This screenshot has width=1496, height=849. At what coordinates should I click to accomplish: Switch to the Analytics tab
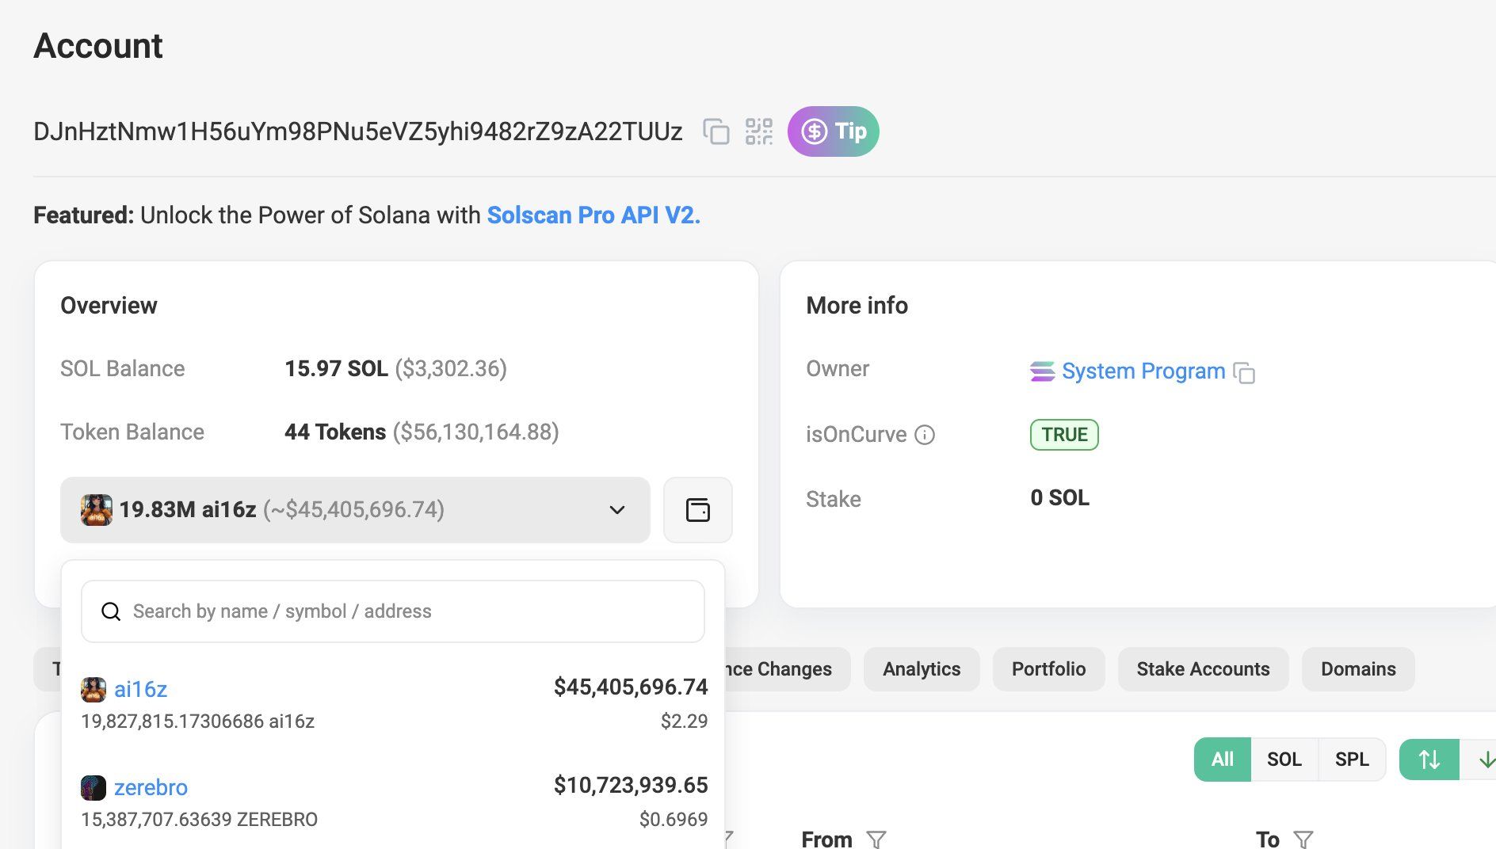pyautogui.click(x=922, y=669)
